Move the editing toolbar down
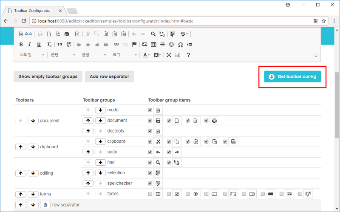Viewport: 340px width, 212px height. pos(33,173)
